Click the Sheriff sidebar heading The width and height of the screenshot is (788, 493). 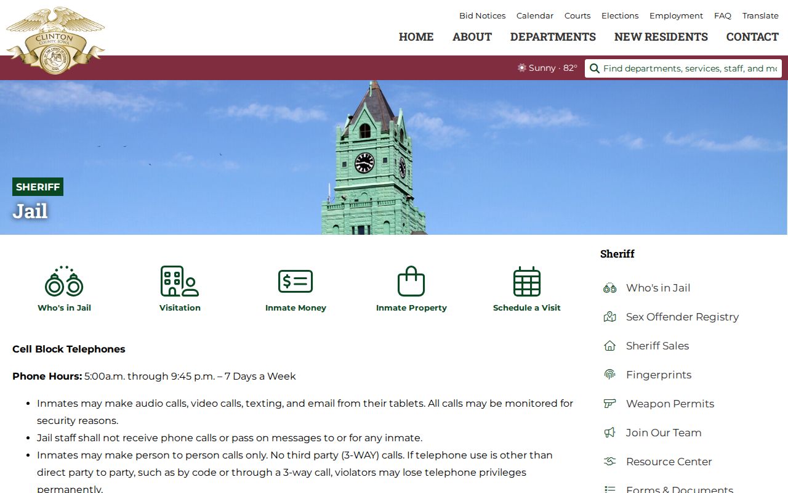tap(617, 254)
